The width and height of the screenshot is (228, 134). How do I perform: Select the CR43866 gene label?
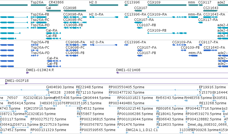click(56, 2)
